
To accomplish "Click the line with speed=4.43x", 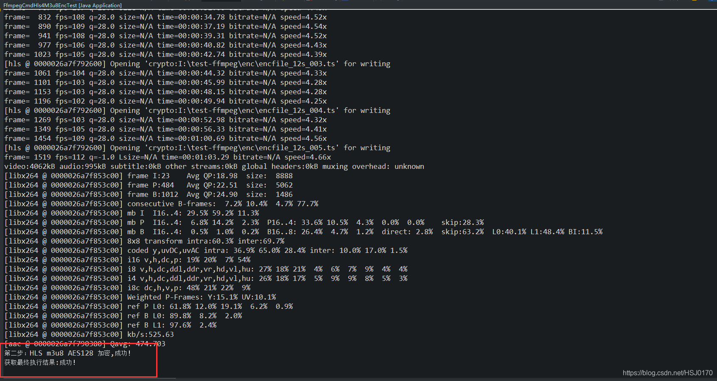I will tap(165, 45).
